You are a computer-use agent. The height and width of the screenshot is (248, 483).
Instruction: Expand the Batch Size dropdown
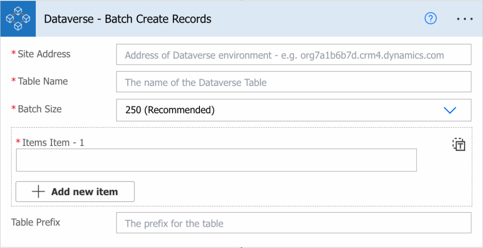pos(293,110)
